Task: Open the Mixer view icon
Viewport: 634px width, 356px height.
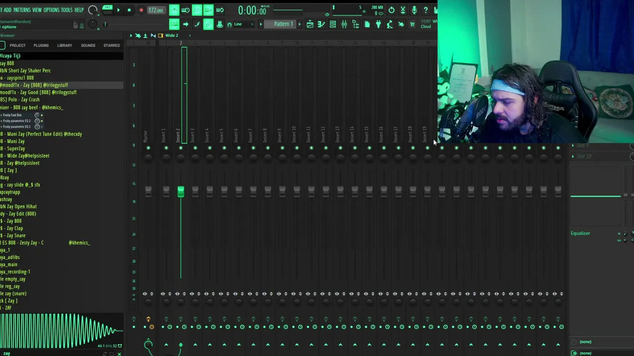Action: click(x=344, y=24)
